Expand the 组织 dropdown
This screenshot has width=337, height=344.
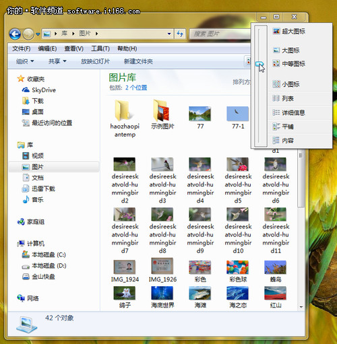point(25,61)
